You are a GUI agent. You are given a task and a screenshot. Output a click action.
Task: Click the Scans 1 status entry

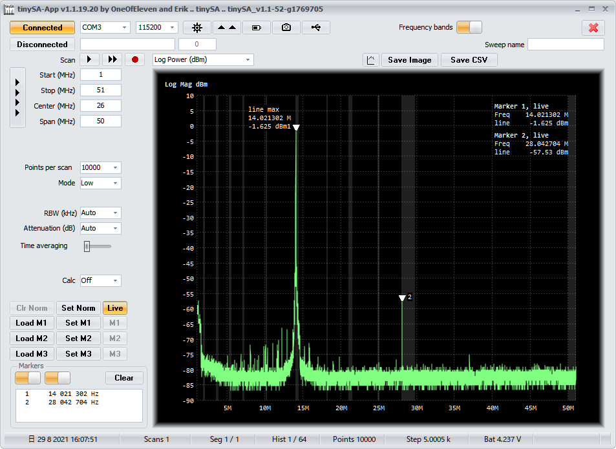click(x=156, y=439)
